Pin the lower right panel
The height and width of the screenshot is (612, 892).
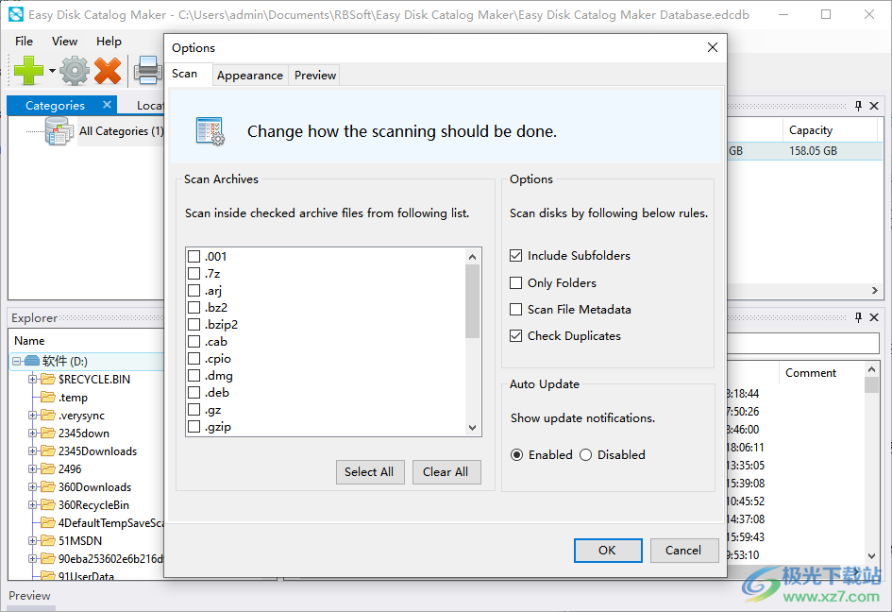[858, 317]
